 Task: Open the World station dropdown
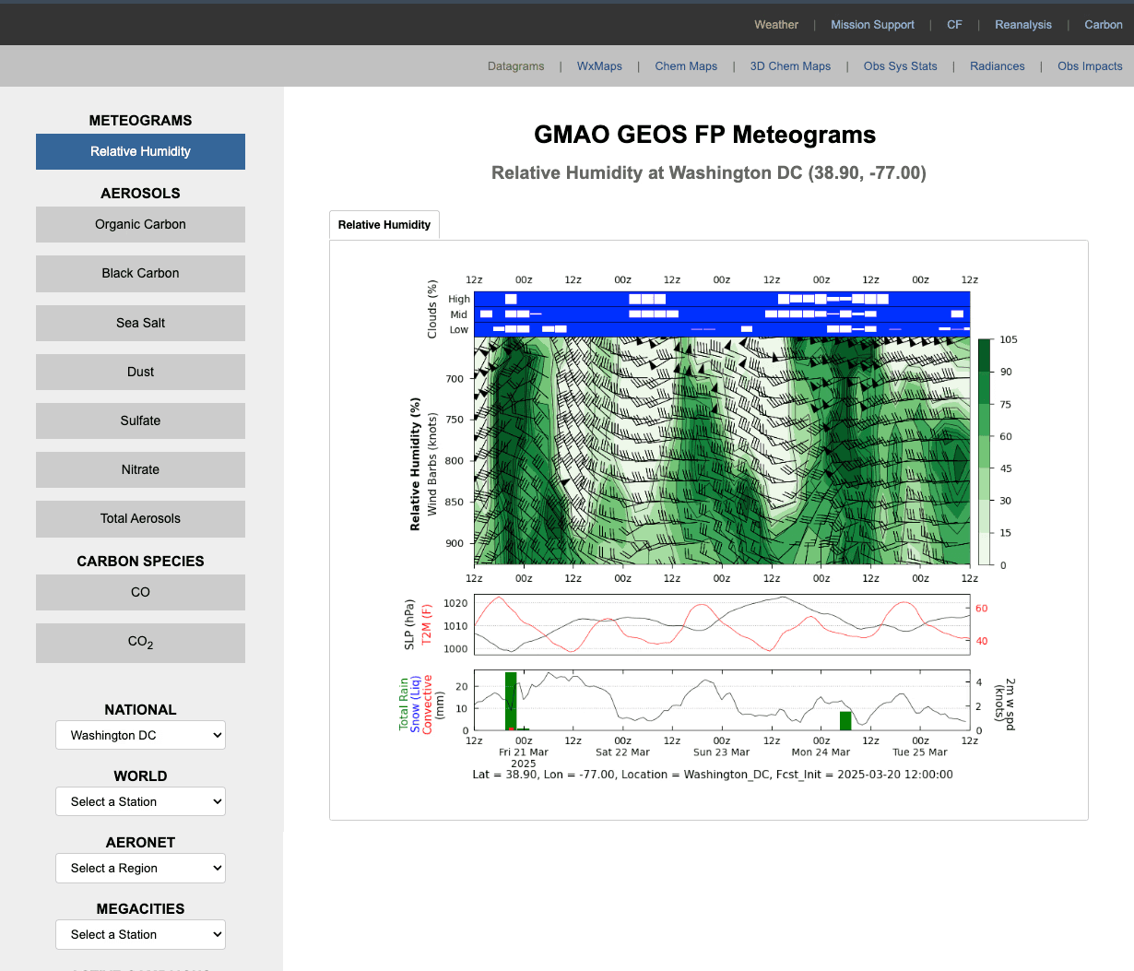(x=140, y=801)
